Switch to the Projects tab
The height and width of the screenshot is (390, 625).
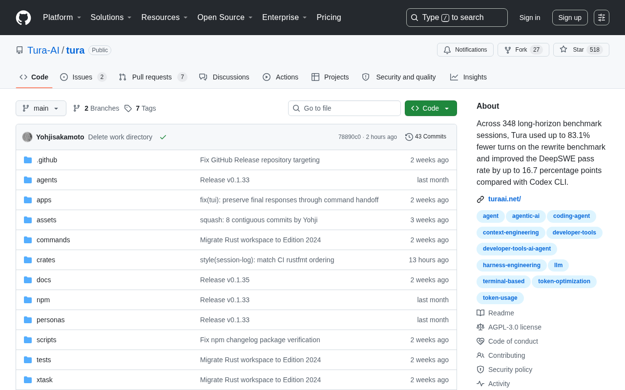(x=330, y=77)
